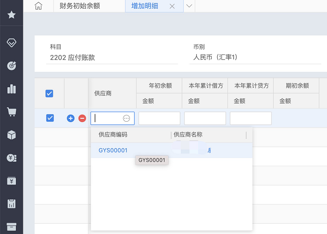
Task: Toggle the select-all checkbox in table header
Action: click(x=50, y=94)
